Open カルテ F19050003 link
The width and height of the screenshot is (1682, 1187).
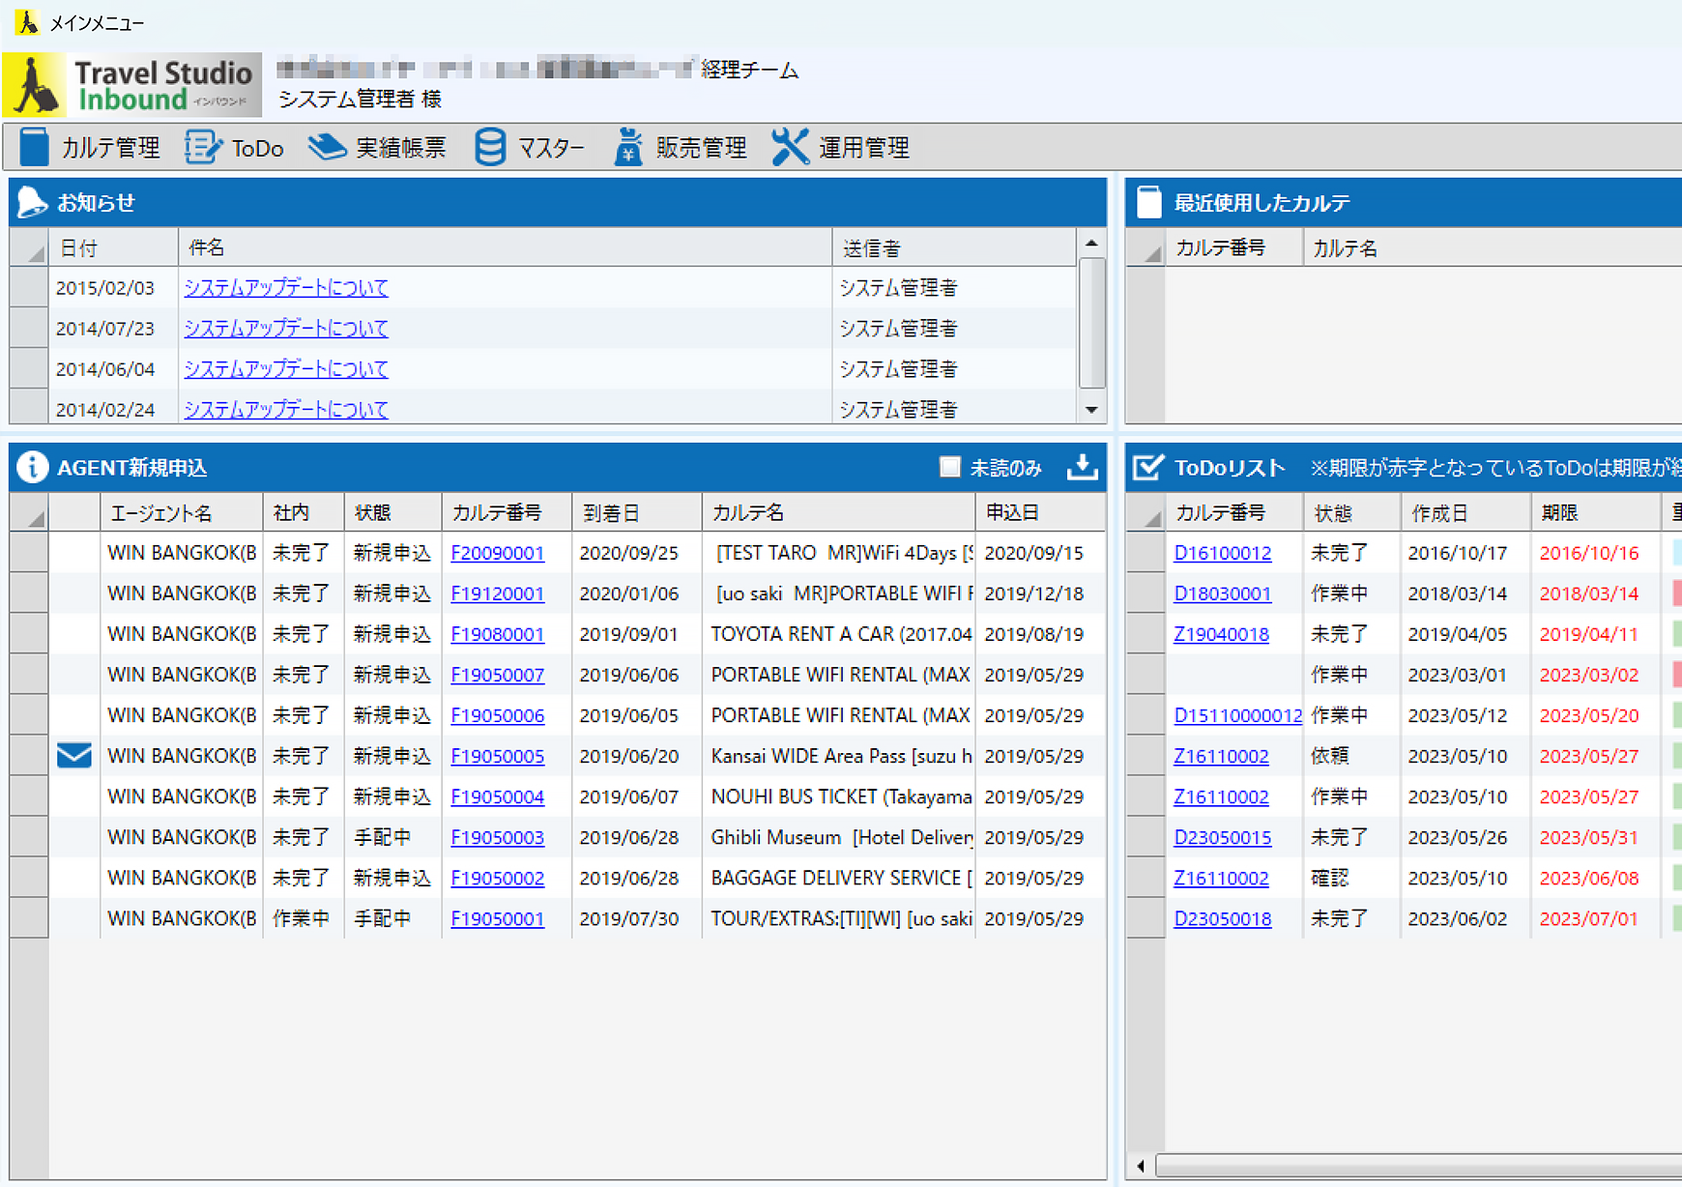pos(497,837)
